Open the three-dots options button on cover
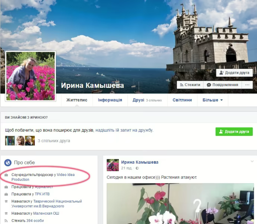Viewport: 257px width, 224px height. click(x=247, y=85)
